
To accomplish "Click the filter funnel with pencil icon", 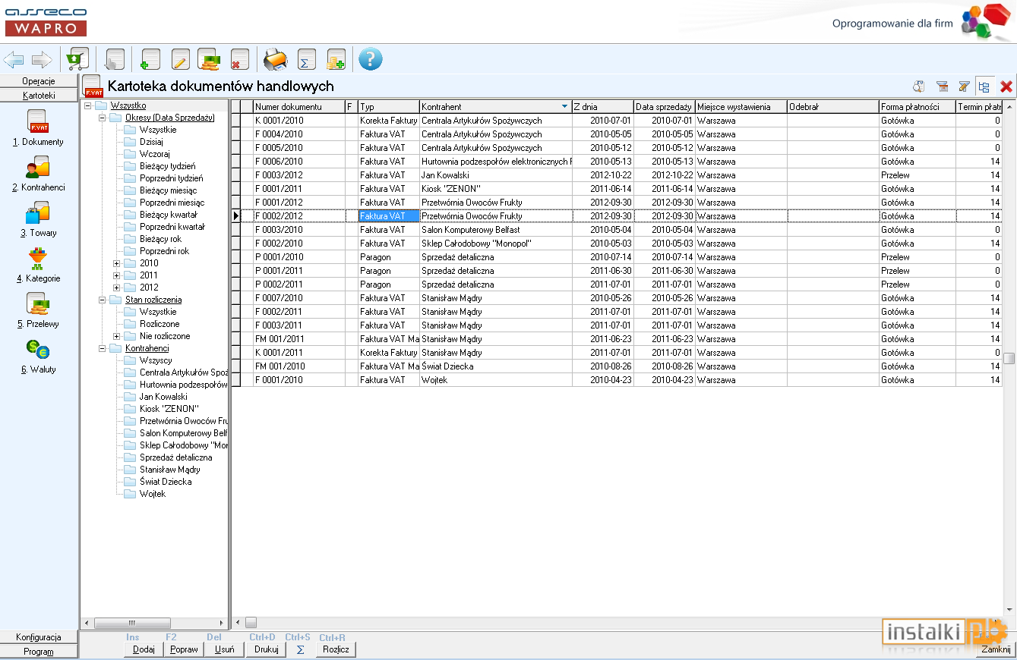I will [964, 86].
